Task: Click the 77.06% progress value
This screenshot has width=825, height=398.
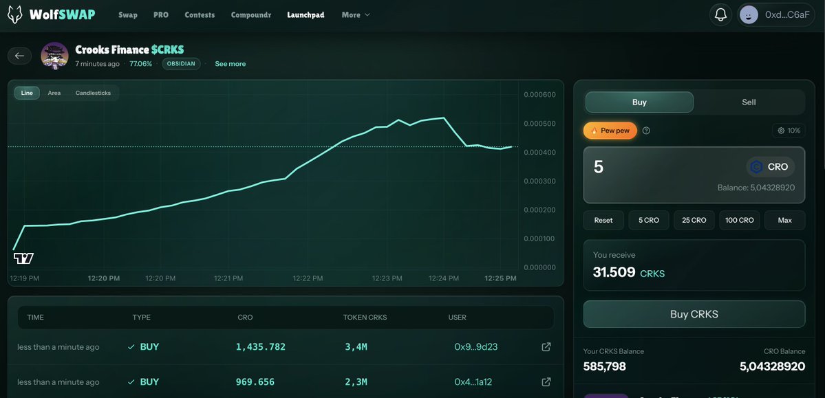Action: click(140, 64)
